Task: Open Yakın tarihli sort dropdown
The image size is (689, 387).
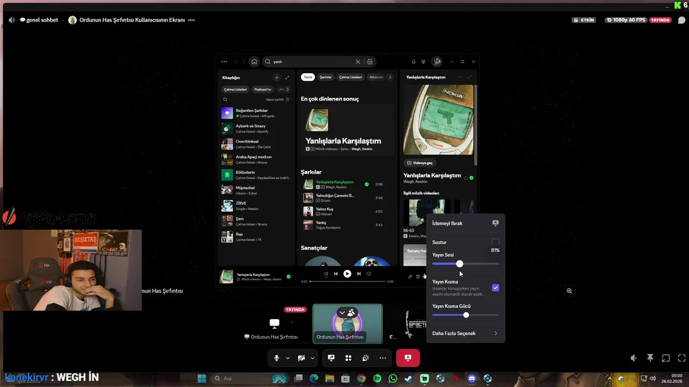Action: [277, 99]
